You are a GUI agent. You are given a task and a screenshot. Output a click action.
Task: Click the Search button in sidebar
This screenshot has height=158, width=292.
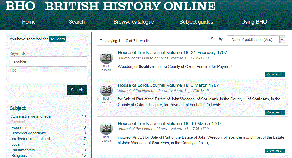77,90
